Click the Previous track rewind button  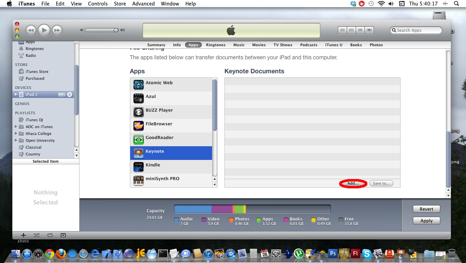[x=31, y=30]
